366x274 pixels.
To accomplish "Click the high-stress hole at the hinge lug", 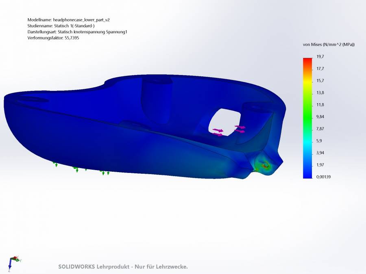I will point(265,165).
